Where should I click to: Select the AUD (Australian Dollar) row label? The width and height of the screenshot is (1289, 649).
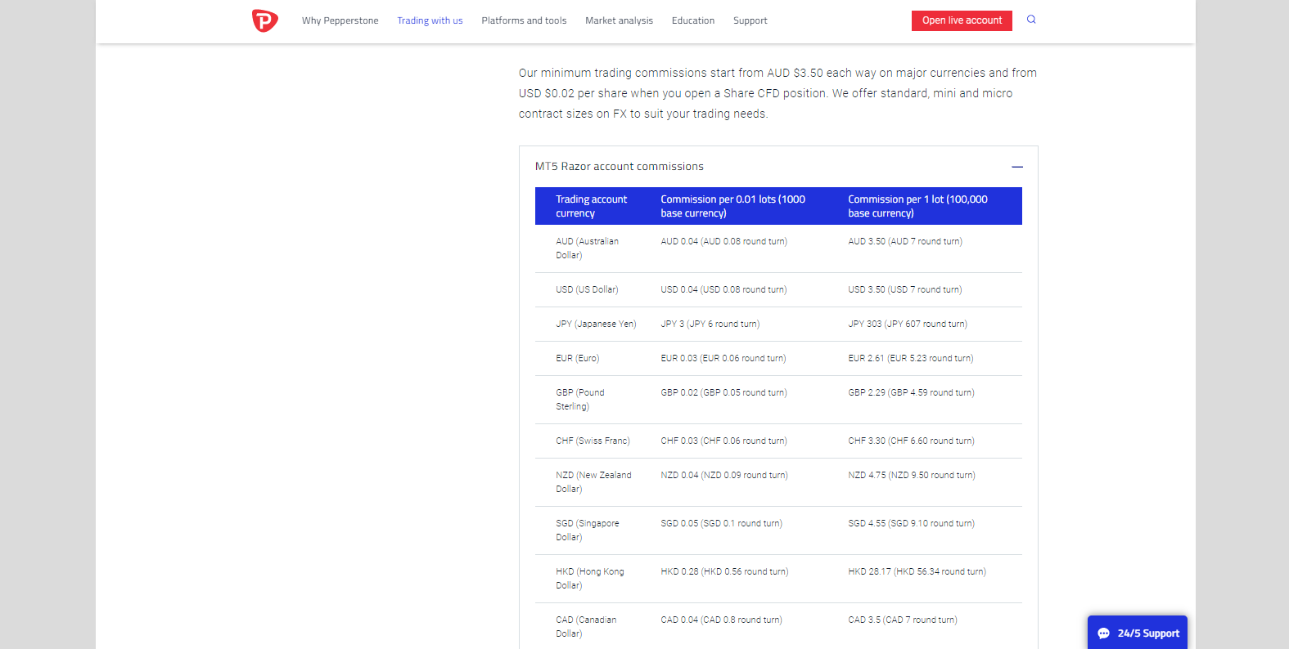pos(588,248)
